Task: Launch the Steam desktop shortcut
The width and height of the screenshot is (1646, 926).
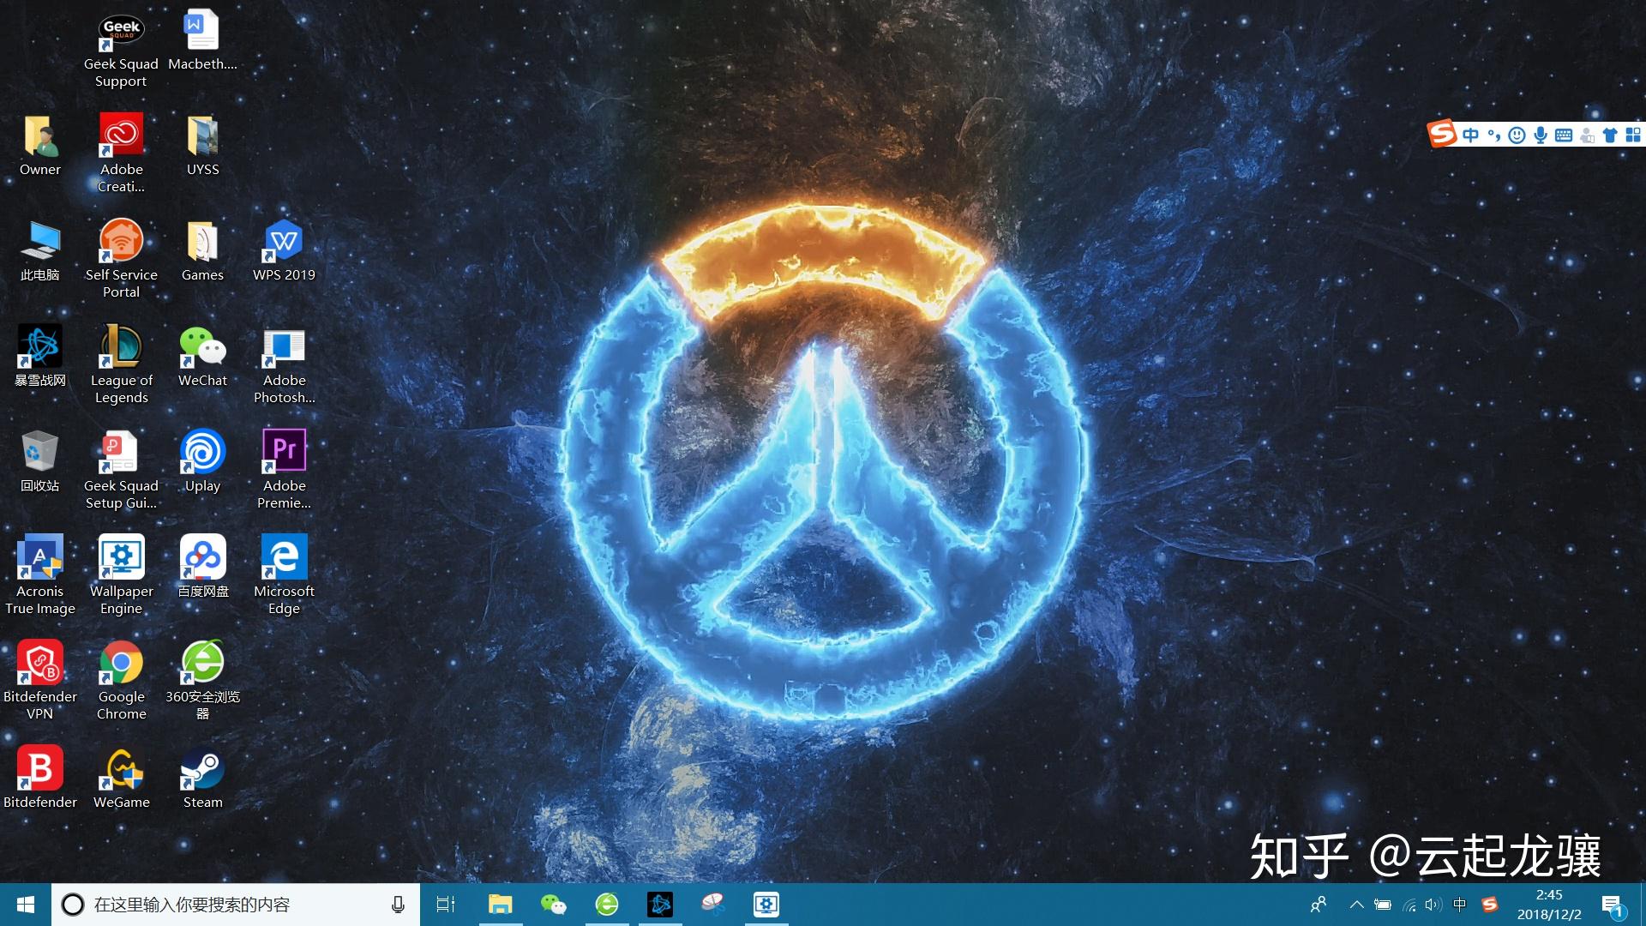Action: pos(202,772)
